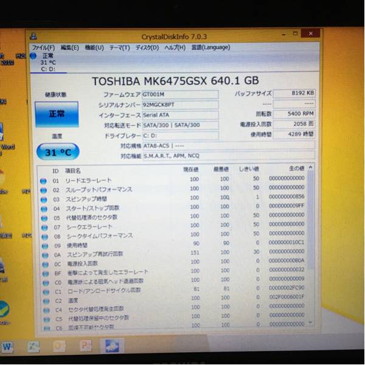Click status icon of row 01 リードエラーレート

tap(43, 181)
